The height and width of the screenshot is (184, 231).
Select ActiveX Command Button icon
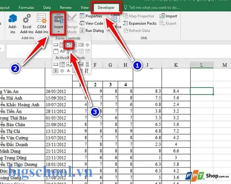pos(56,64)
